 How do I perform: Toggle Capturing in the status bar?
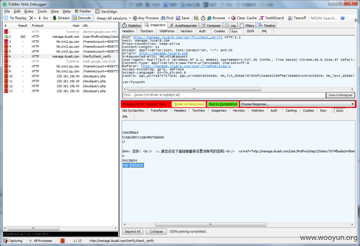coord(13,241)
